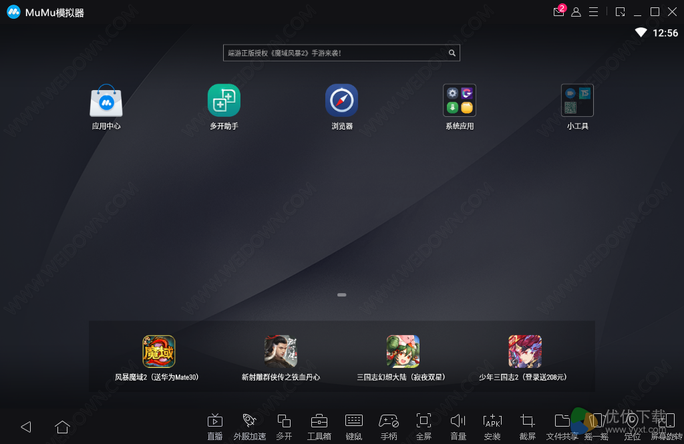Open 键鼠 keyboard and mouse settings
684x444 pixels.
pos(354,427)
